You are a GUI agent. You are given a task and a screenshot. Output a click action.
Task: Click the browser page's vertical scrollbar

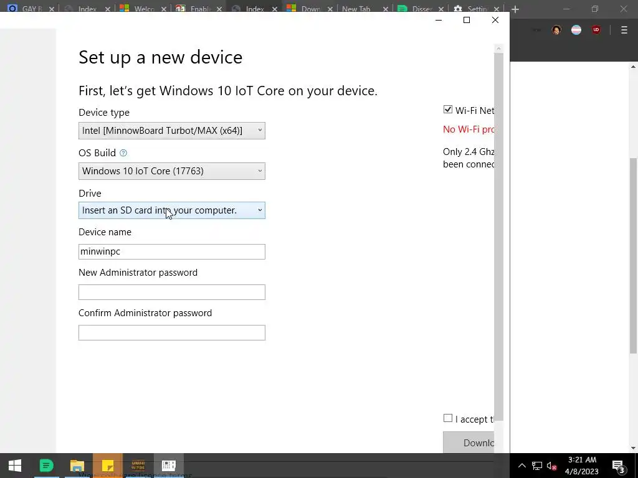coord(634,255)
